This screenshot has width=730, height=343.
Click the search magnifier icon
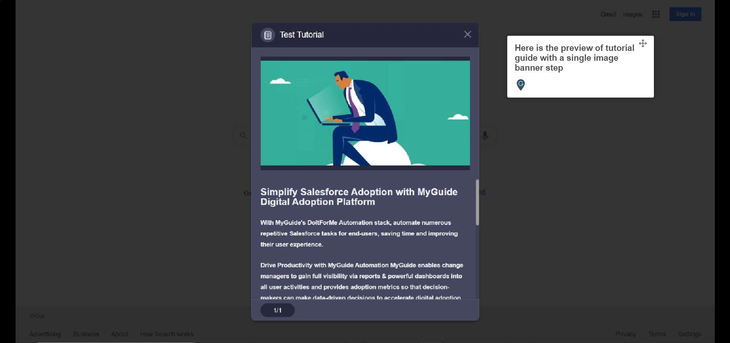click(x=244, y=135)
